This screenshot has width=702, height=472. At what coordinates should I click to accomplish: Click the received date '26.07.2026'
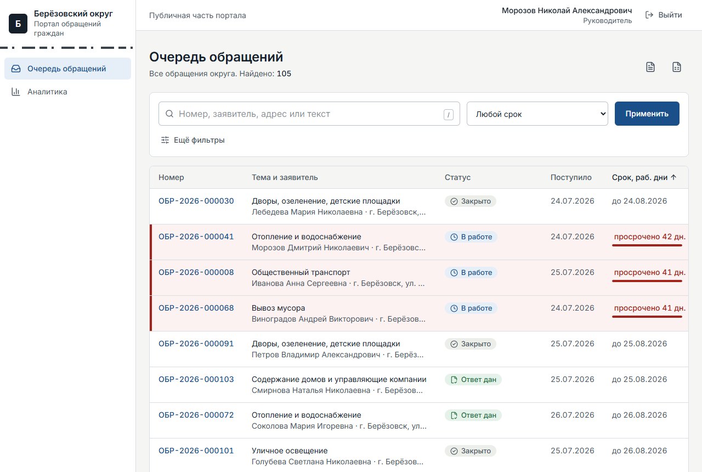pos(573,415)
